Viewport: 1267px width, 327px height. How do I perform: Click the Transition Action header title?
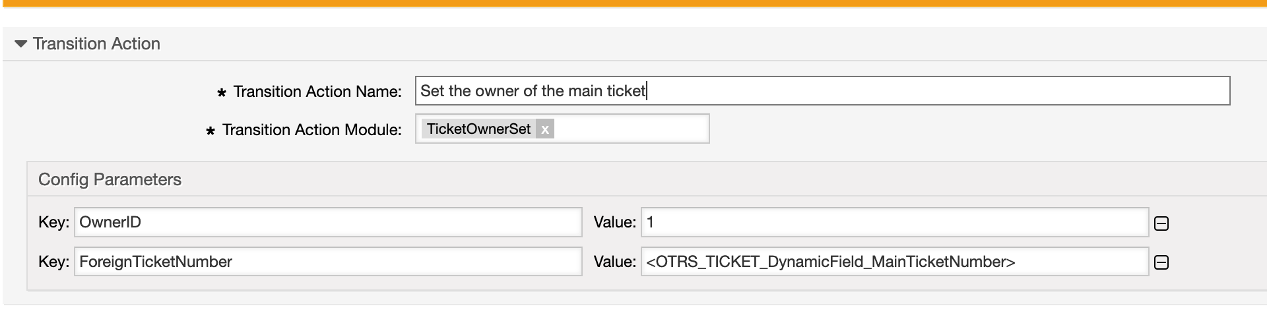coord(96,44)
